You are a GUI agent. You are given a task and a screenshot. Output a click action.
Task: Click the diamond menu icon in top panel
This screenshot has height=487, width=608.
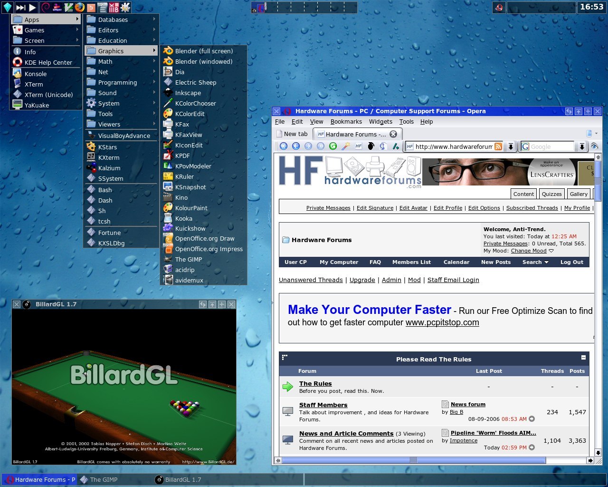tap(7, 7)
